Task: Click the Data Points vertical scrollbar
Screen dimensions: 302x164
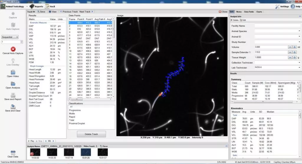Action: point(114,57)
